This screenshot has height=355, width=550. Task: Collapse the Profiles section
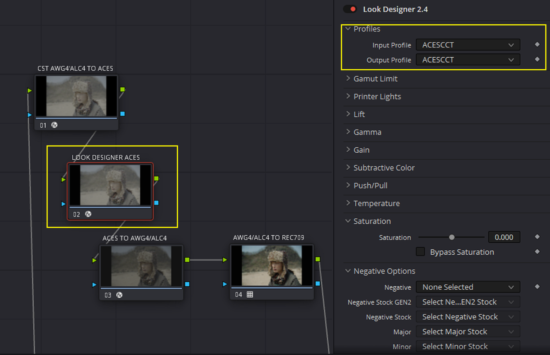pyautogui.click(x=348, y=29)
